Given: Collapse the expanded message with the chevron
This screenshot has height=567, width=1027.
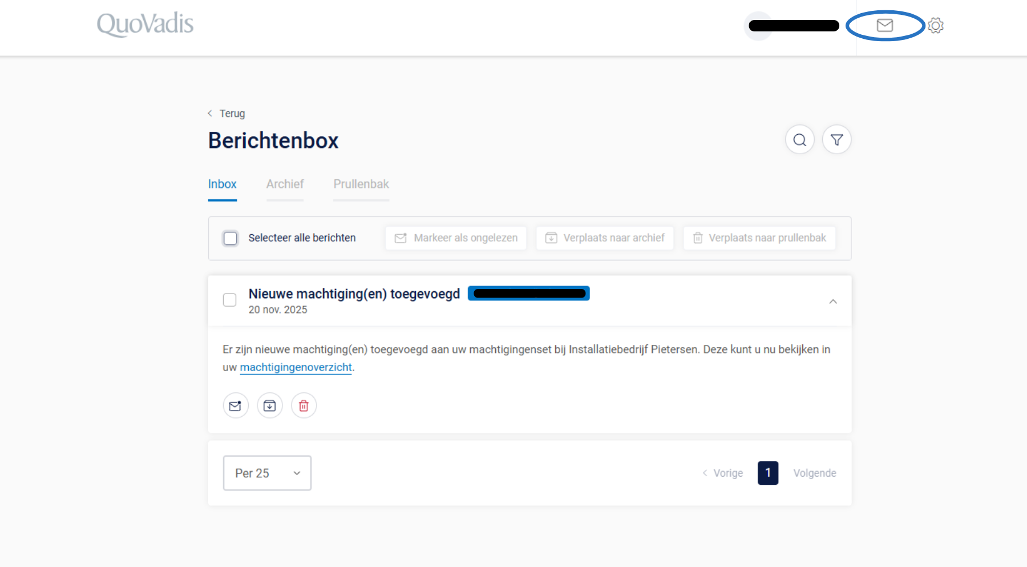Looking at the screenshot, I should click(x=832, y=301).
